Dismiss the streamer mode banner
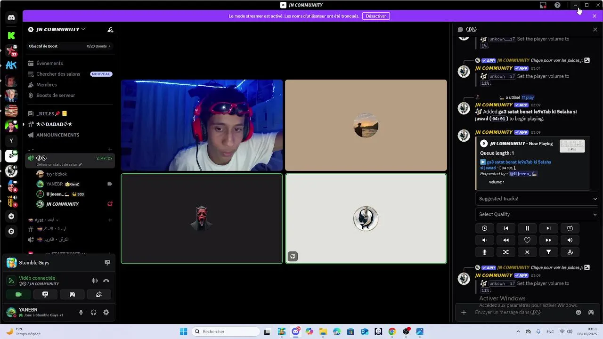Viewport: 603px width, 339px height. click(x=595, y=16)
